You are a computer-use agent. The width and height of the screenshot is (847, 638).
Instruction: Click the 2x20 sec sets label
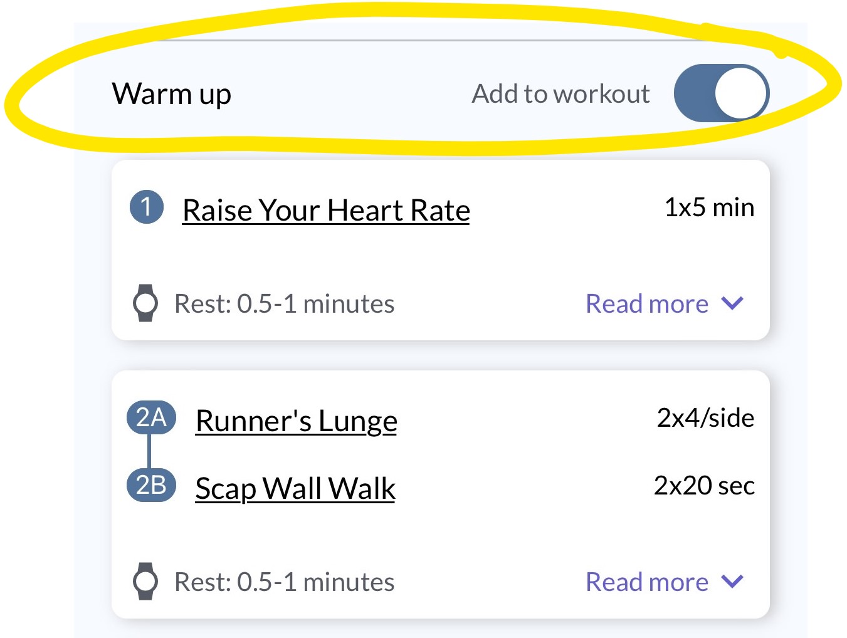pos(704,486)
